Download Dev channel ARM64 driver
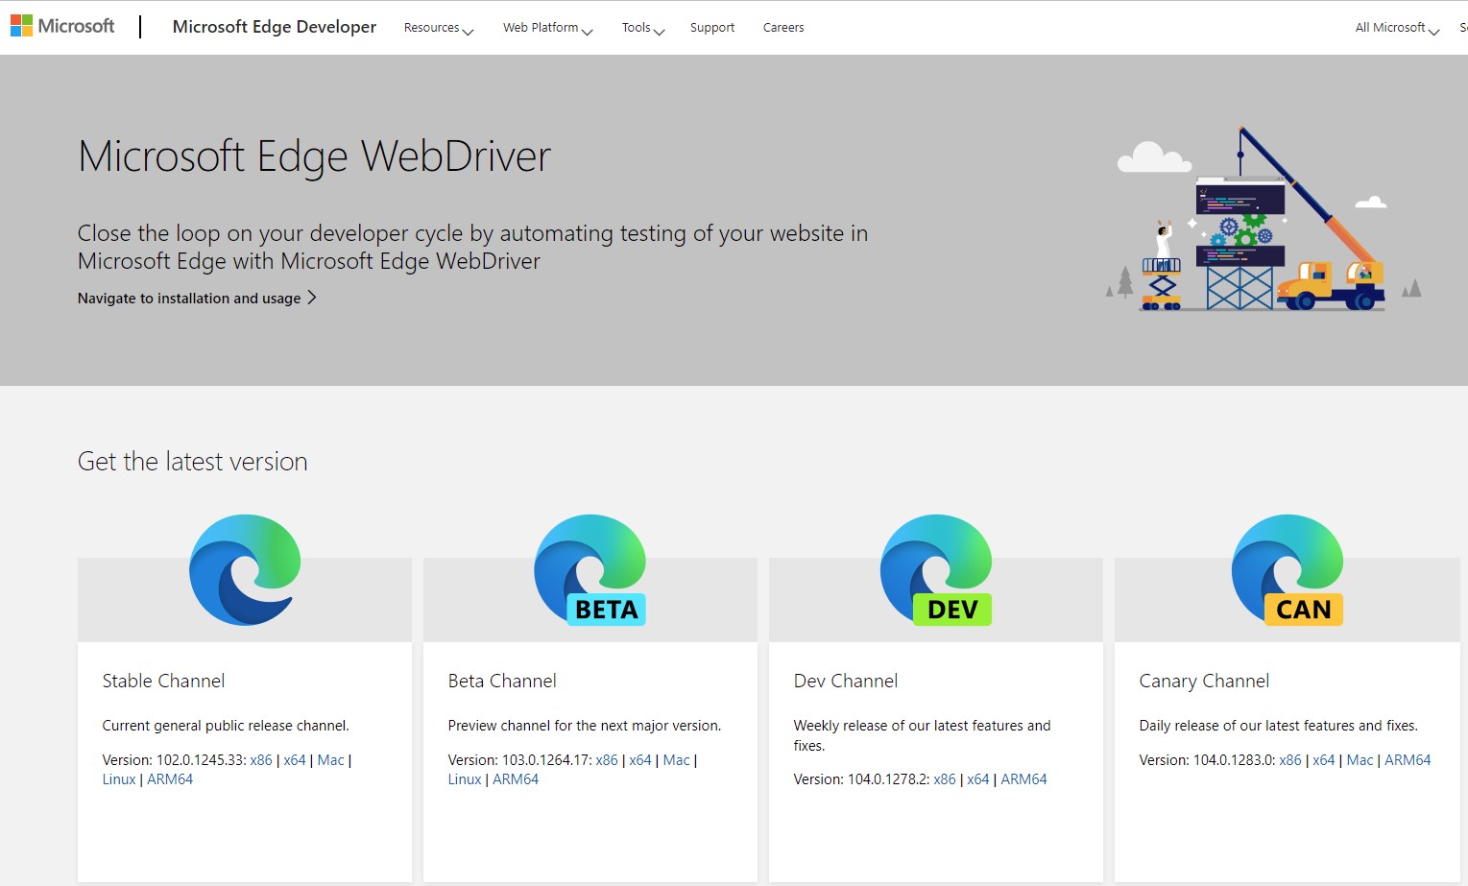The image size is (1468, 886). click(1023, 779)
